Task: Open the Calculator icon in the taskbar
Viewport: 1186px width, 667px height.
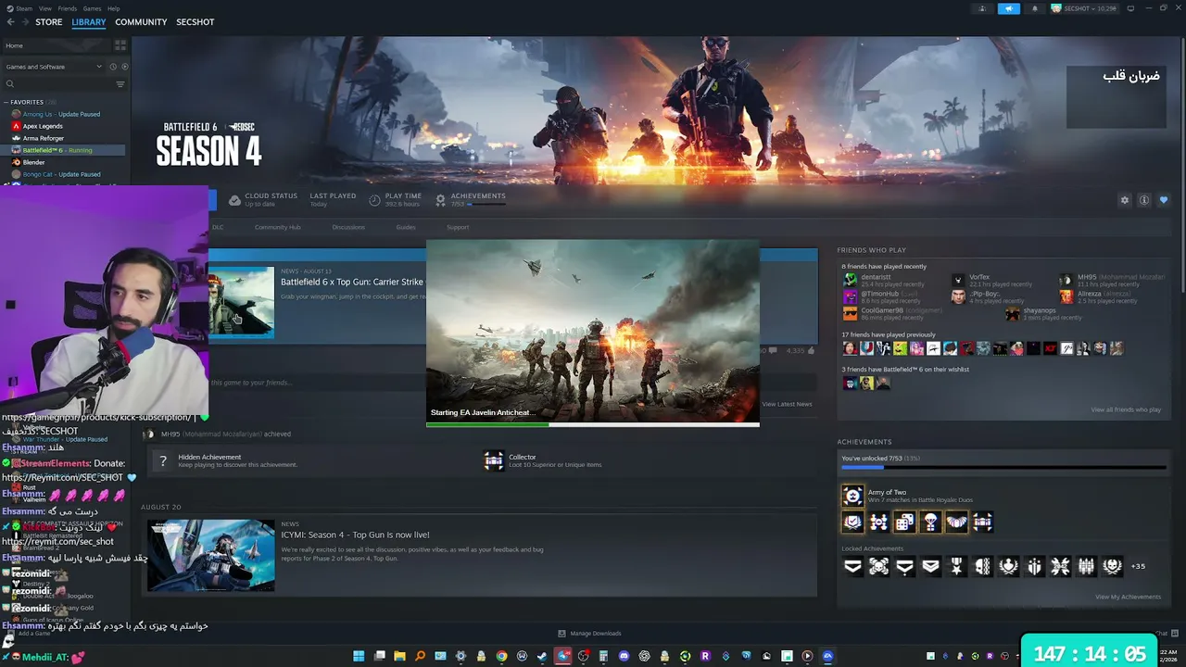Action: [x=603, y=657]
